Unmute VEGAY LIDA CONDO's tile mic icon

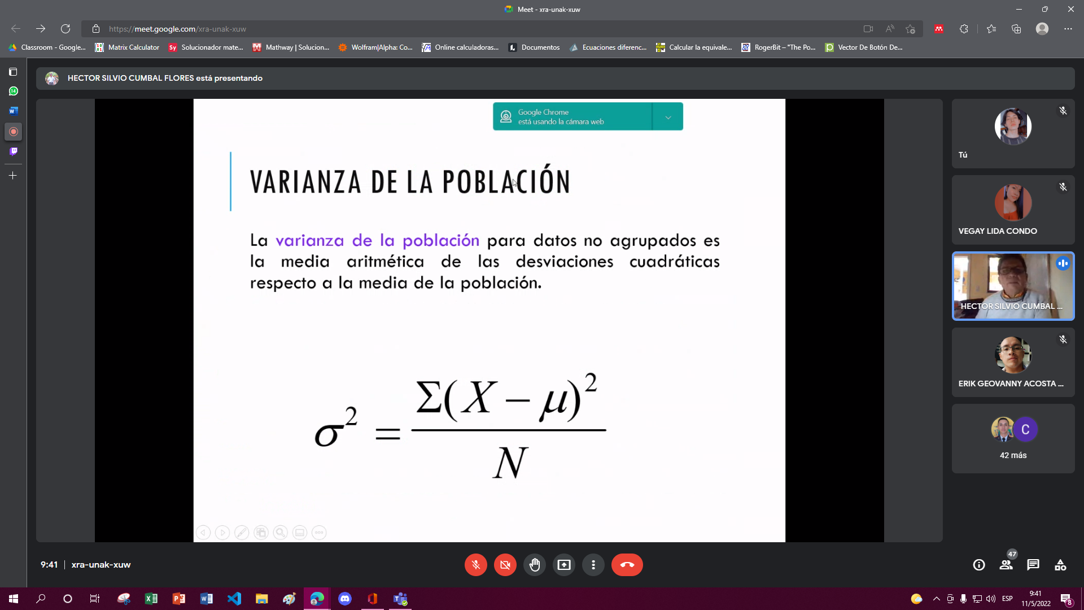pyautogui.click(x=1064, y=187)
